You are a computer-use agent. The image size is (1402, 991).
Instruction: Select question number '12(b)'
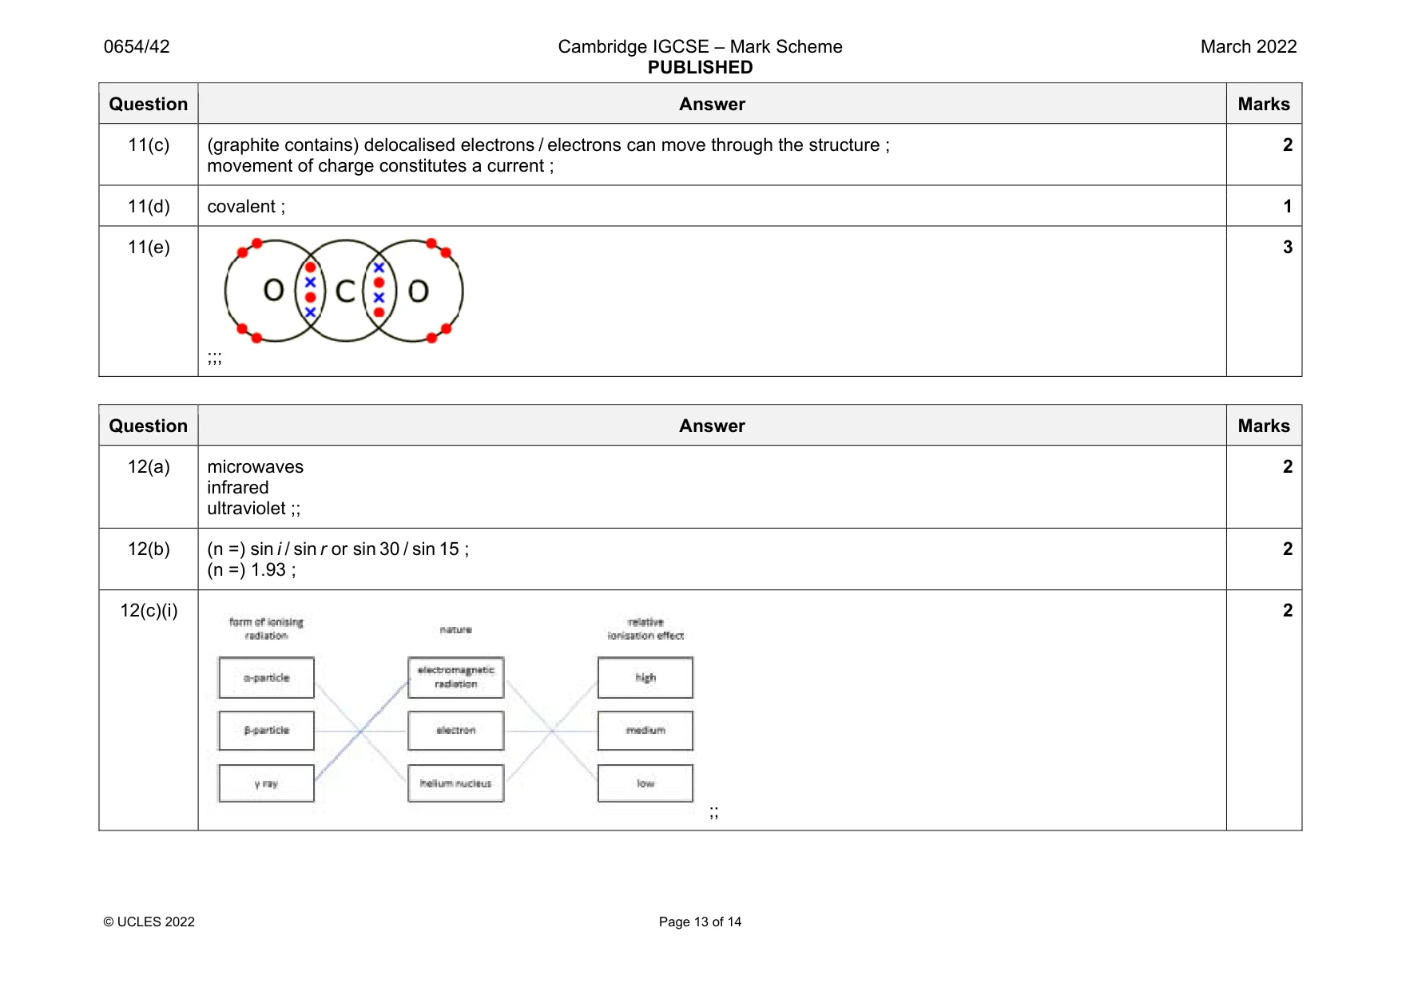point(149,549)
